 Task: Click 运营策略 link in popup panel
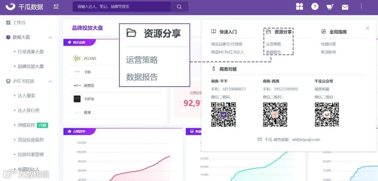point(273,44)
